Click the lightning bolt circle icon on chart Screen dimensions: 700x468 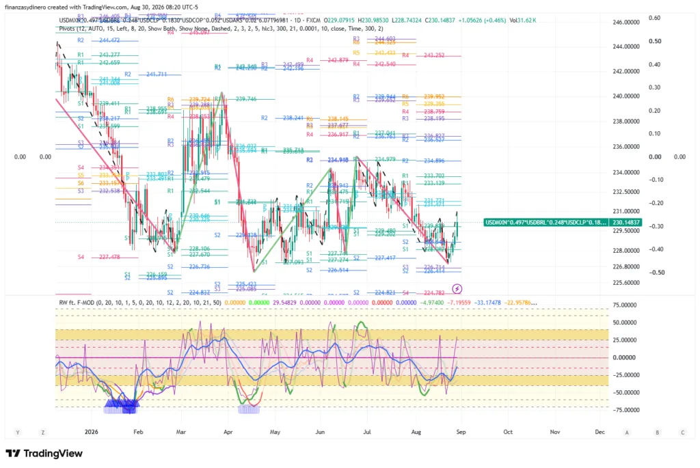457,288
